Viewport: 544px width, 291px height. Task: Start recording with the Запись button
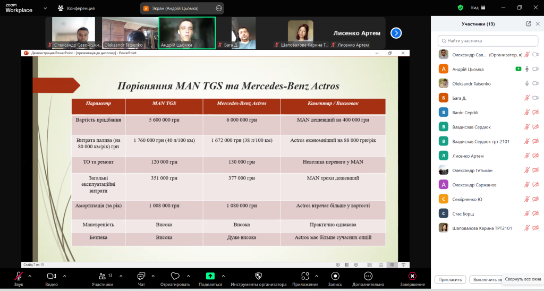(x=335, y=279)
